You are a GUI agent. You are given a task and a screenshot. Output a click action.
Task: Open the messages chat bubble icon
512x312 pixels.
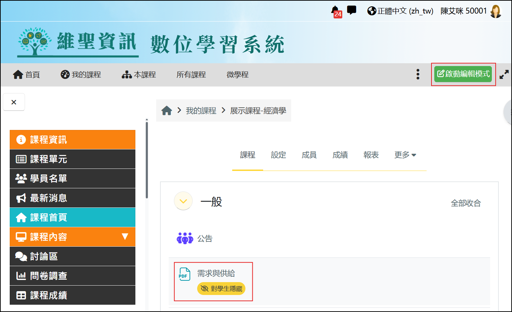pyautogui.click(x=352, y=10)
